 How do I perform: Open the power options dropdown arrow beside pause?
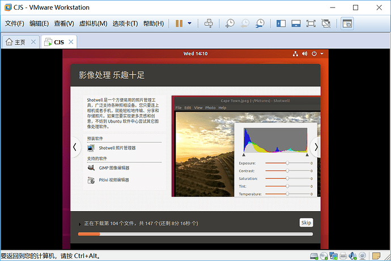click(x=189, y=23)
